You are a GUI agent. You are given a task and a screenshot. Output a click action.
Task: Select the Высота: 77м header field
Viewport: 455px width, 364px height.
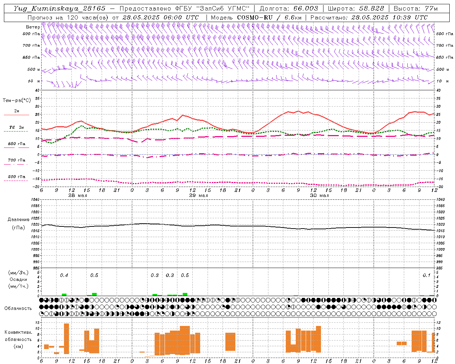coord(416,9)
